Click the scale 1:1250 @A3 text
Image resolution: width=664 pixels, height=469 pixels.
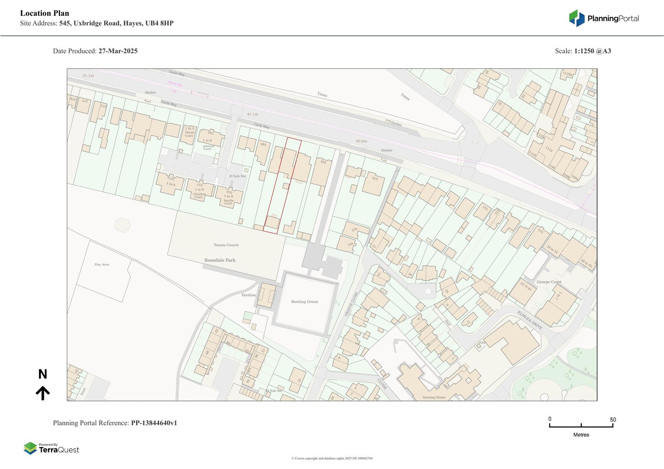[x=592, y=51]
